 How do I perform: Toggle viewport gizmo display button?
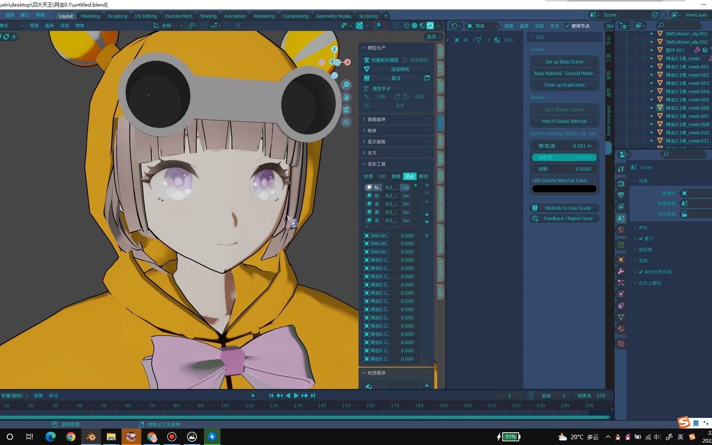click(x=359, y=26)
